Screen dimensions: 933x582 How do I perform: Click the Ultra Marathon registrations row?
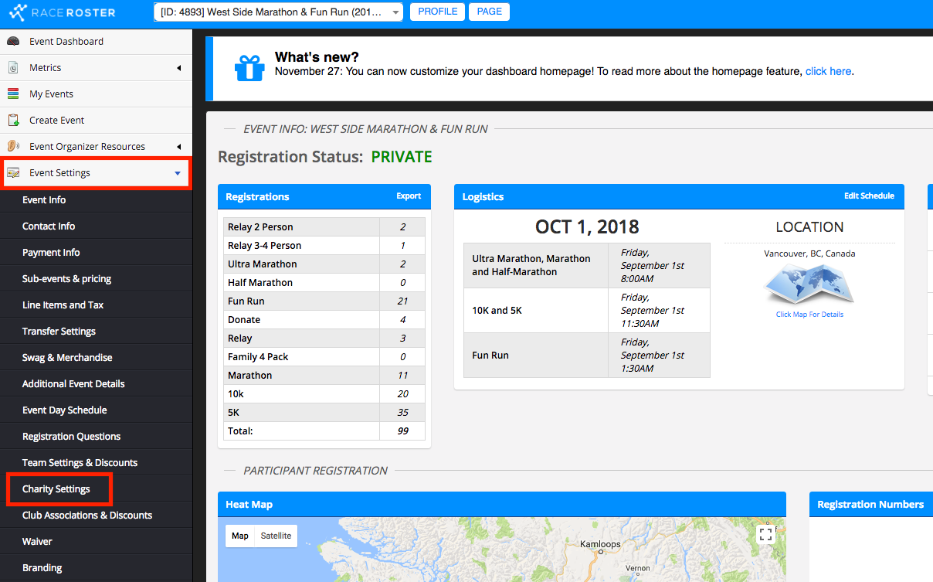coord(324,264)
